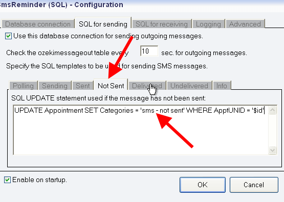Image resolution: width=284 pixels, height=202 pixels.
Task: Select the Not Sent template tab
Action: (111, 85)
